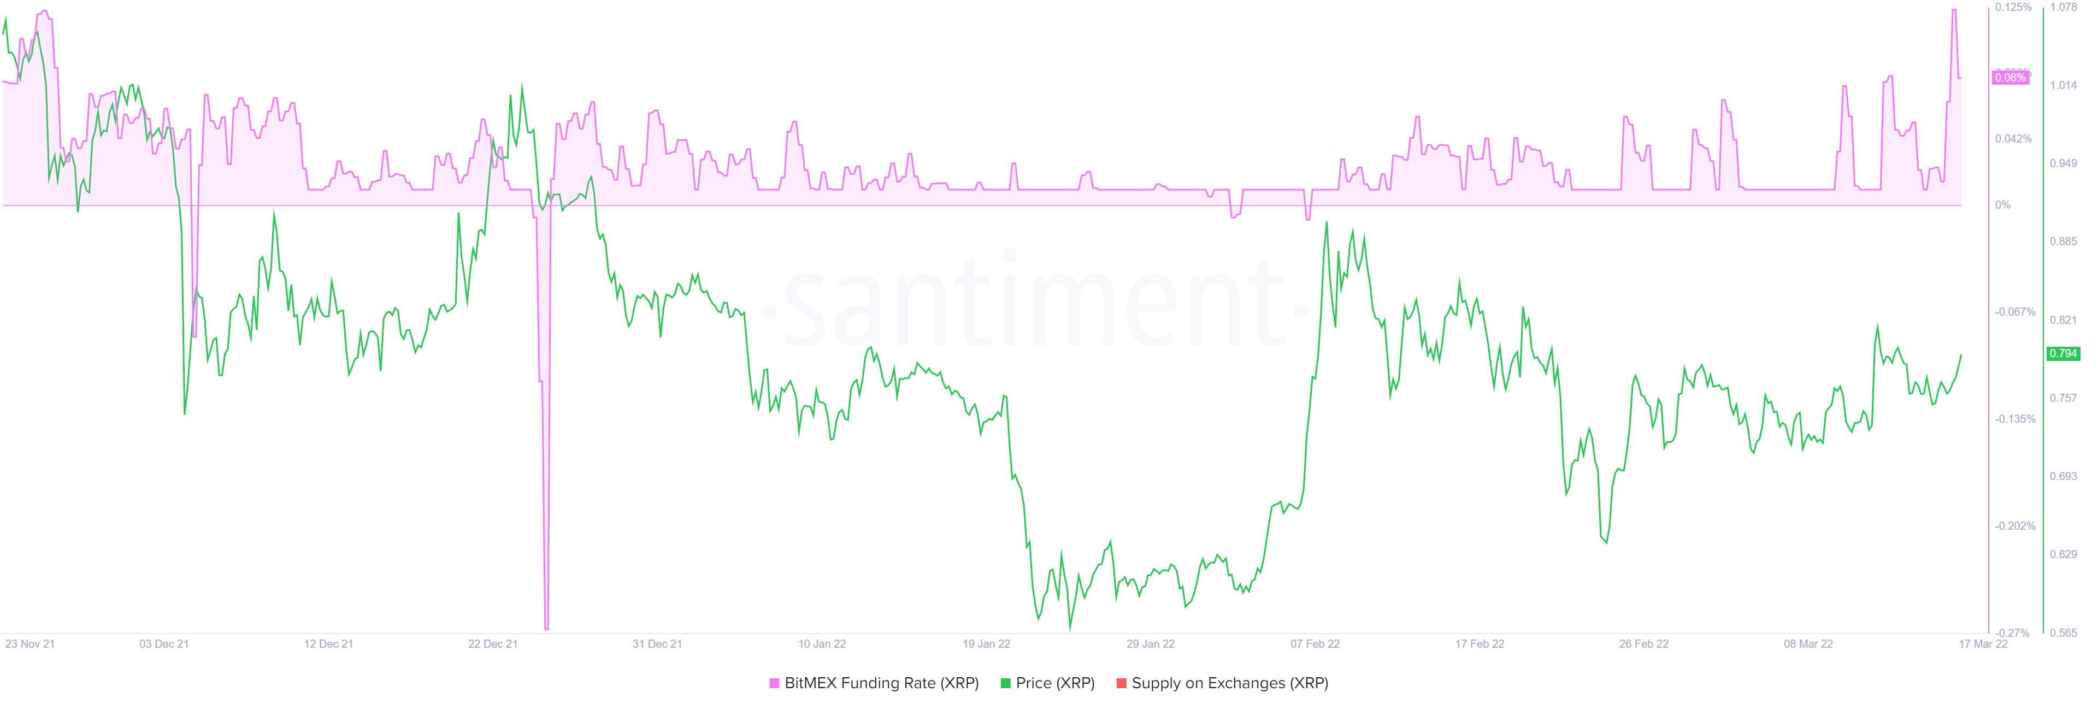
Task: Select the 23 Nov 21 date label
Action: (30, 644)
